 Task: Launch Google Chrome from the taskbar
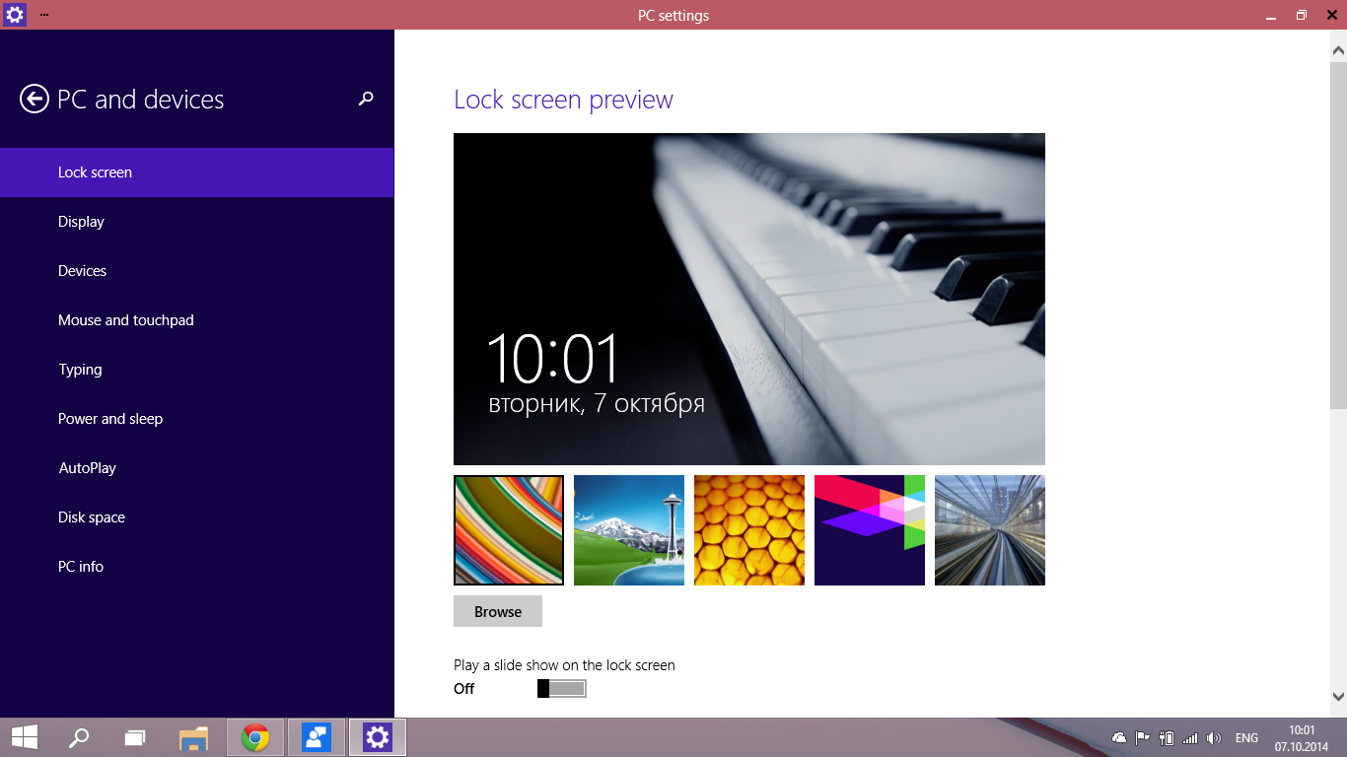pos(255,737)
